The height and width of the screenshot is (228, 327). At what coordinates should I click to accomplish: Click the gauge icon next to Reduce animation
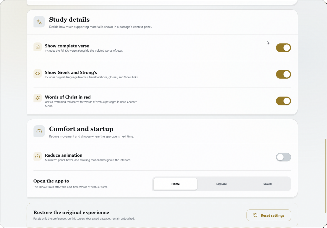38,156
